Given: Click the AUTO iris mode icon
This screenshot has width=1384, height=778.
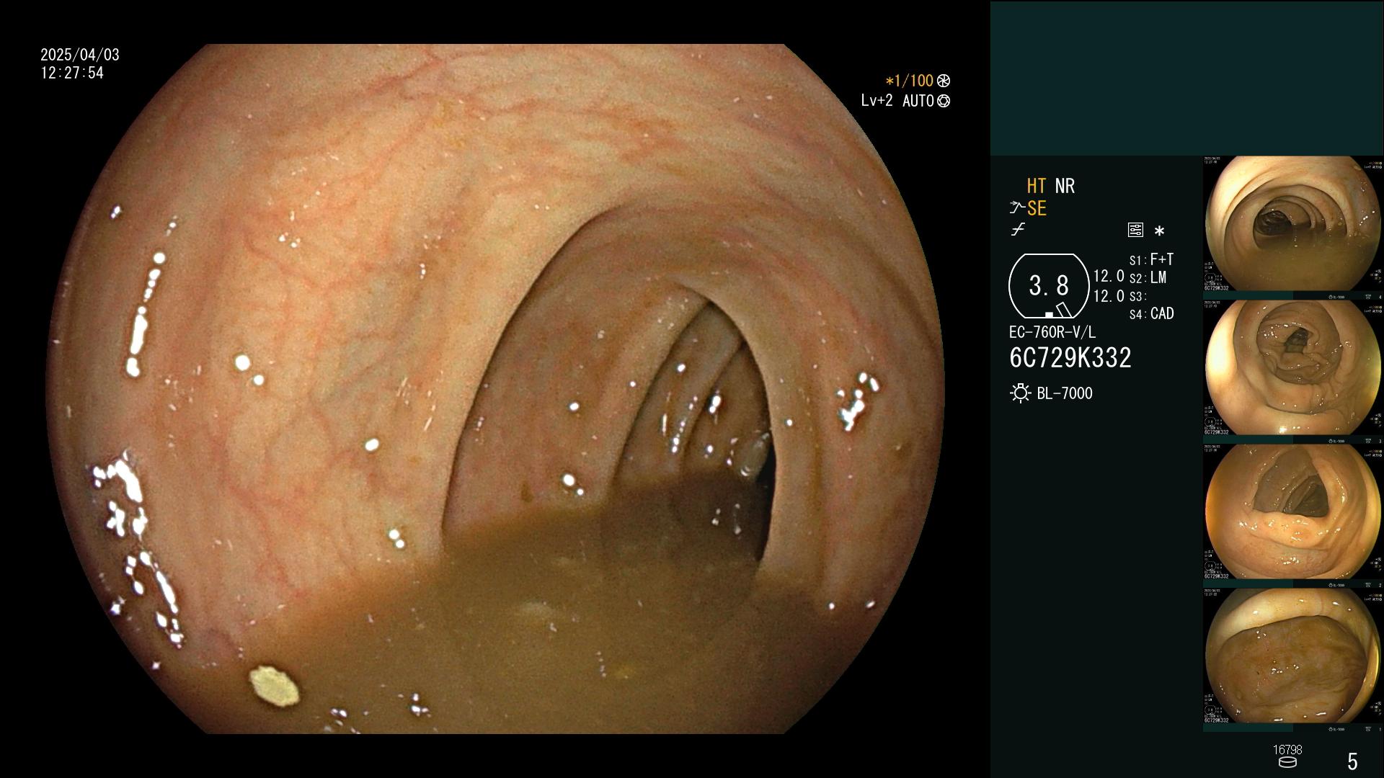Looking at the screenshot, I should 944,101.
